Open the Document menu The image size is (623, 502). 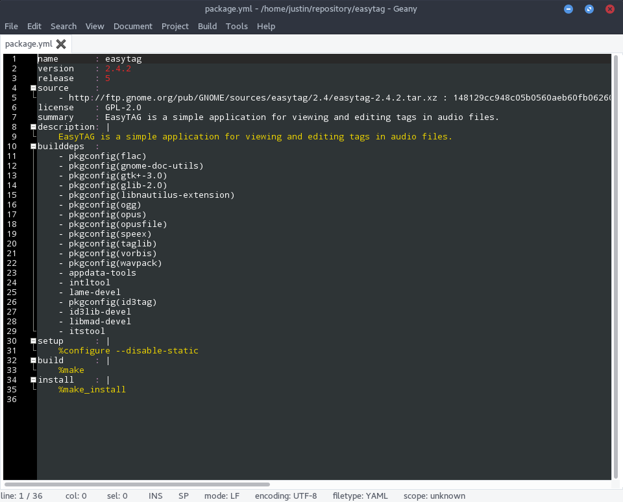click(x=132, y=26)
